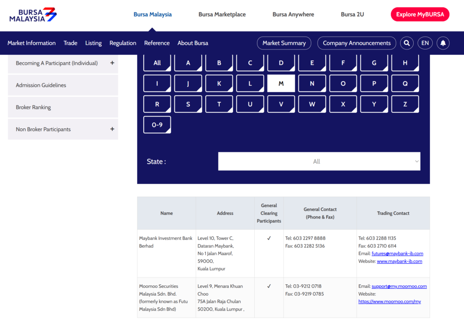Viewport: 464px width, 321px height.
Task: Open the search magnifier icon
Action: [x=407, y=43]
